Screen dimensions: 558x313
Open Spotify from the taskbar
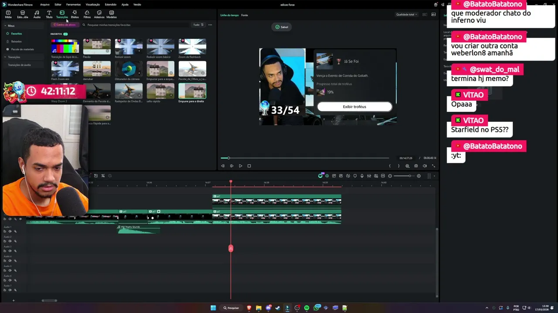coord(306,308)
